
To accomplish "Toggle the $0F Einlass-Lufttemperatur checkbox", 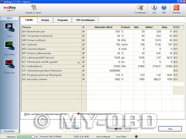I will pyautogui.click(x=84, y=53).
